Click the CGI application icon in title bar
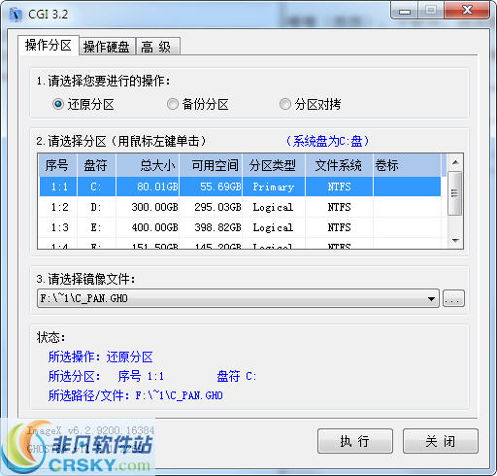 click(16, 15)
